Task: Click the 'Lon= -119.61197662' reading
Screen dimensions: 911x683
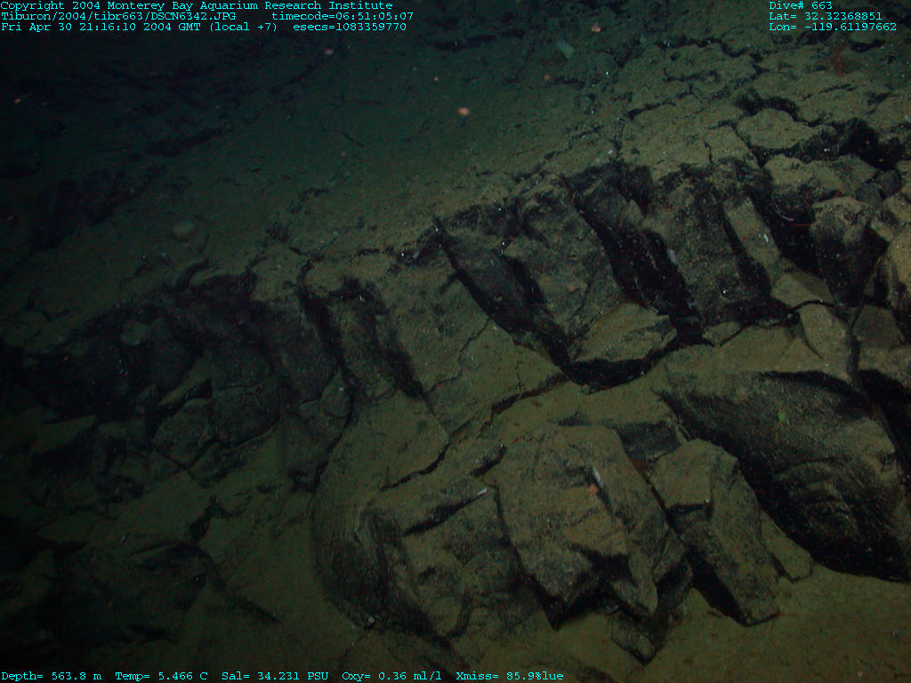Action: click(833, 27)
